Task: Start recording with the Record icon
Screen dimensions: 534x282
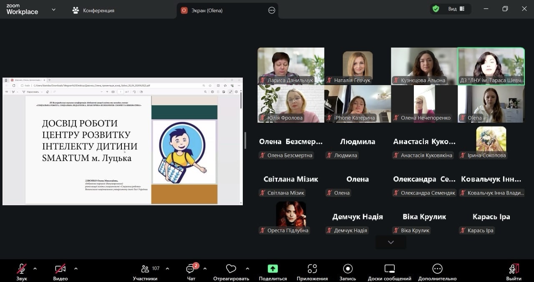Action: coord(348,269)
